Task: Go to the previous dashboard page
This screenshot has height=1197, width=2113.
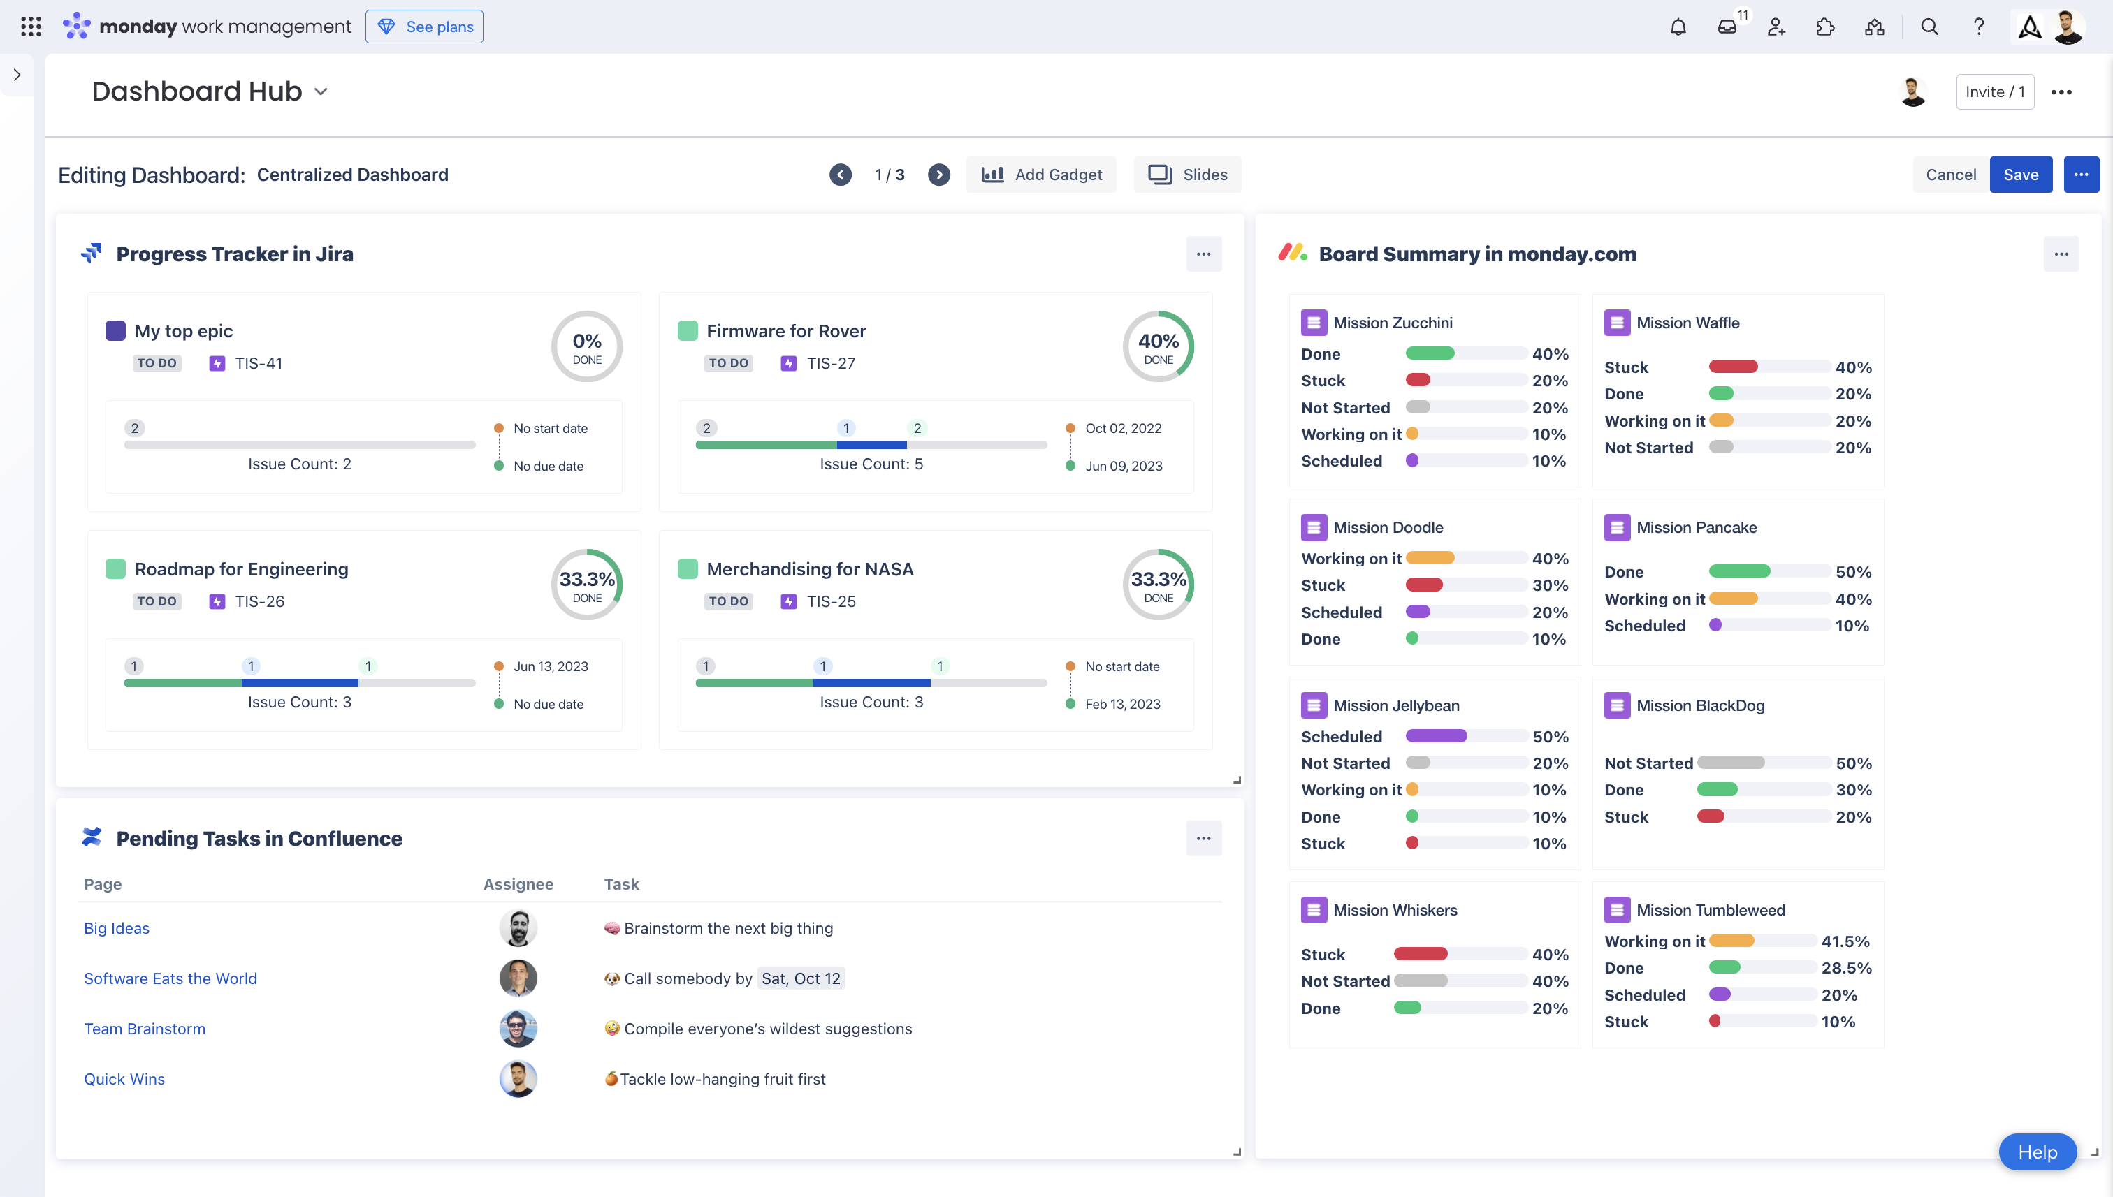Action: pyautogui.click(x=841, y=175)
